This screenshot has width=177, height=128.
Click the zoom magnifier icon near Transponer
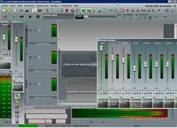[x=136, y=18]
